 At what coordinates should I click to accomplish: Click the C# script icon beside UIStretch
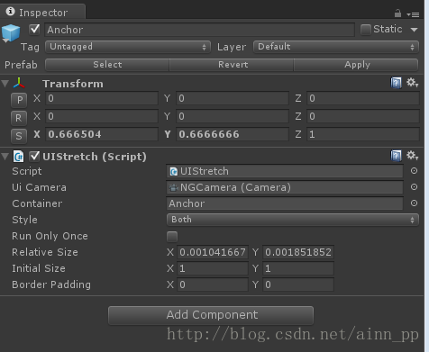click(x=19, y=157)
